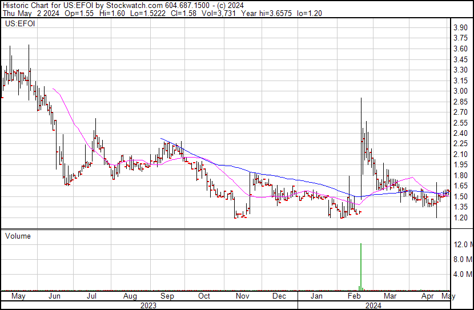Viewport: 474px width, 310px height.
Task: Click the Vol=3,731 value in header
Action: point(214,13)
